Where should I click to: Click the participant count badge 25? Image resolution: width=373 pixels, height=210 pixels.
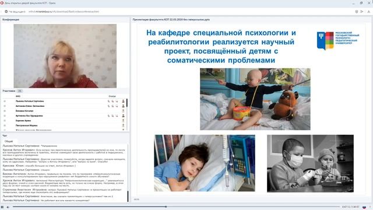(20, 91)
